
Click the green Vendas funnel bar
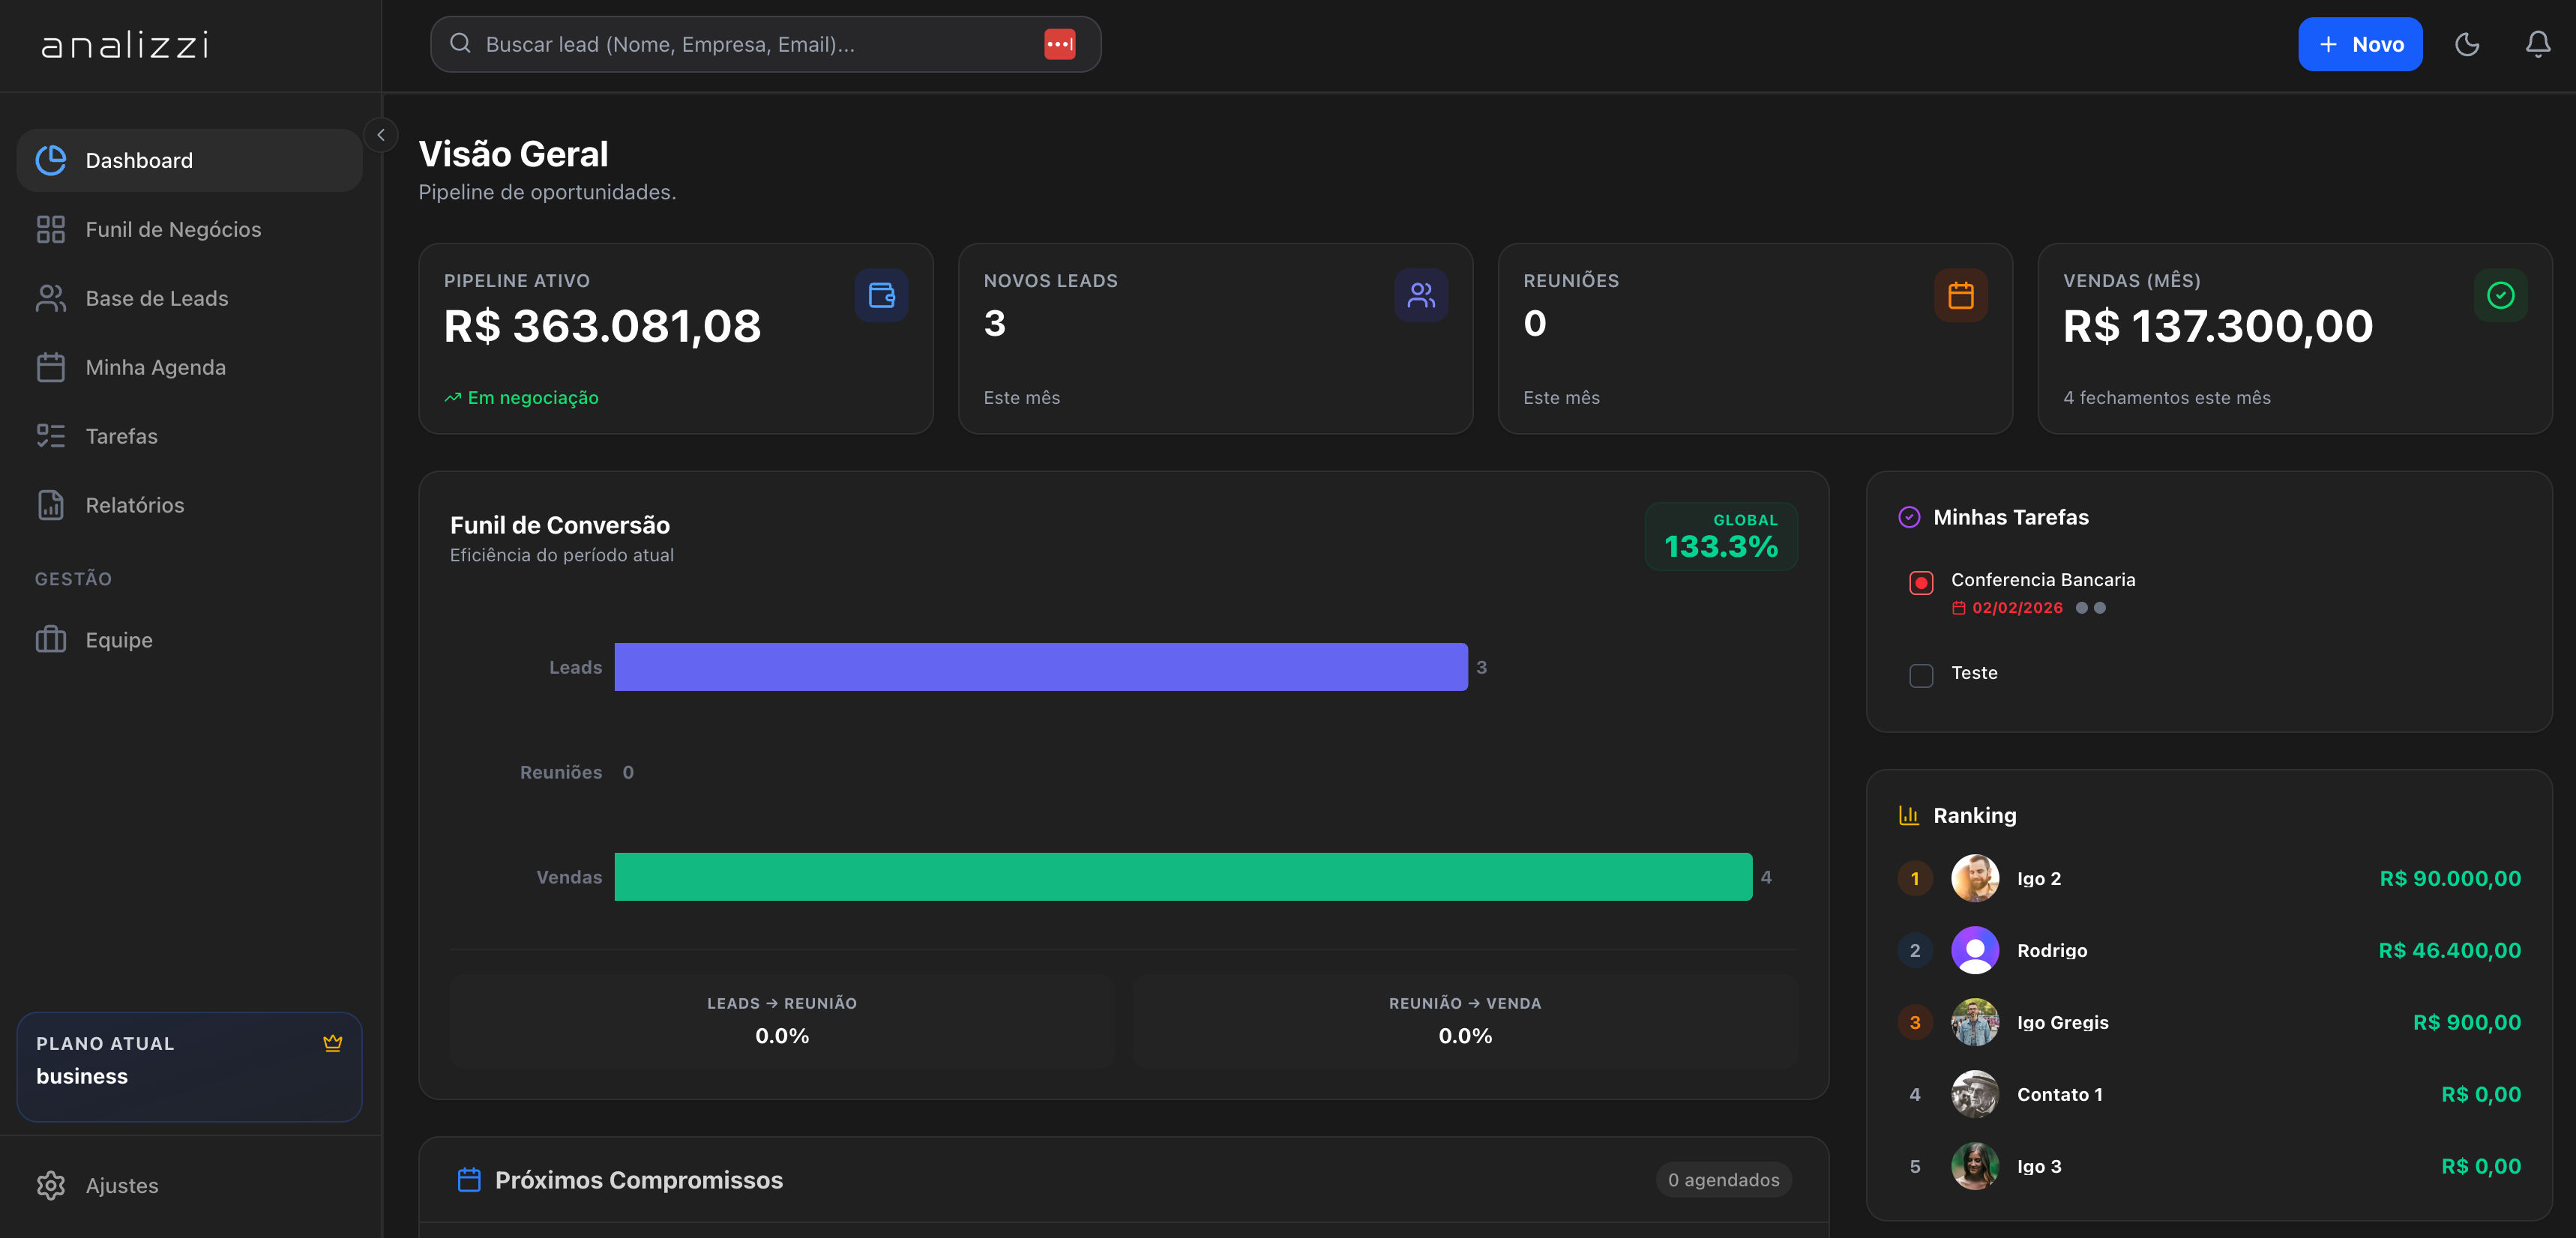1183,876
